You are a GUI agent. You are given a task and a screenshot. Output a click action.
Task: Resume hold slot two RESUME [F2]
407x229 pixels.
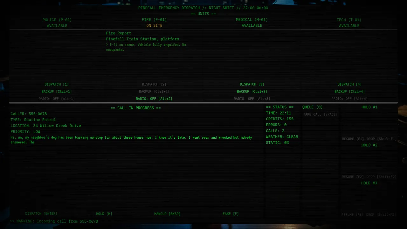click(353, 177)
